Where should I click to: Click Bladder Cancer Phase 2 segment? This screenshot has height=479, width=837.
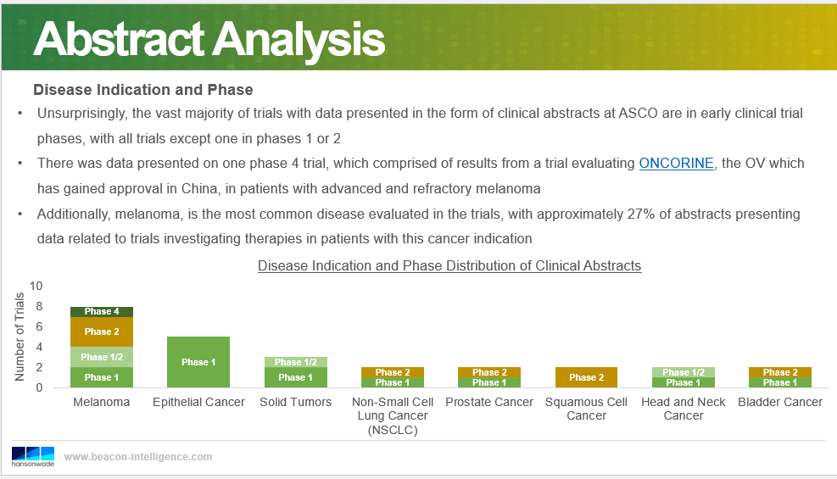780,372
